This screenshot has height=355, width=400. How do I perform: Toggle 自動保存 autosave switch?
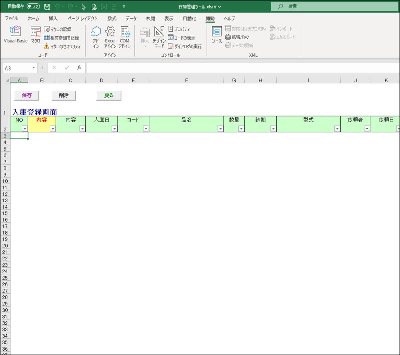point(33,6)
